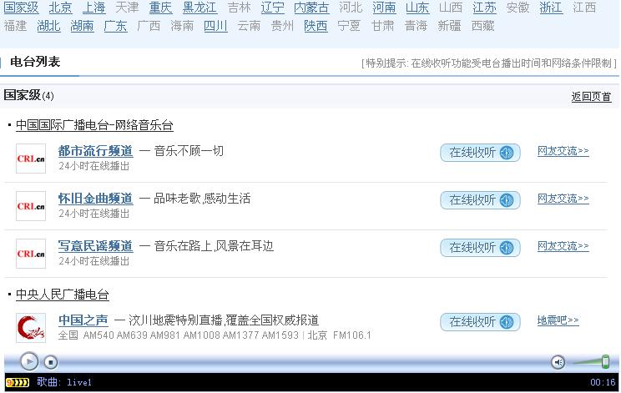Select the 北京 region link

pyautogui.click(x=60, y=8)
